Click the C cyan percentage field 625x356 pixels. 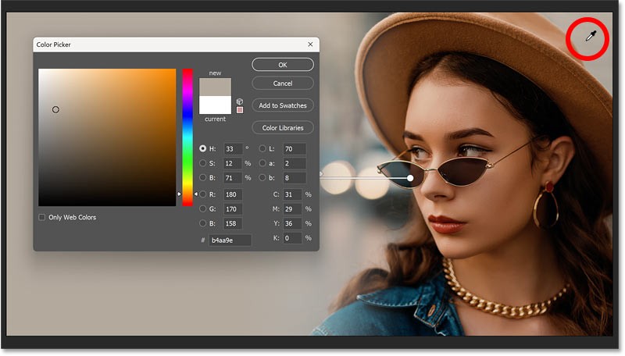pos(295,194)
